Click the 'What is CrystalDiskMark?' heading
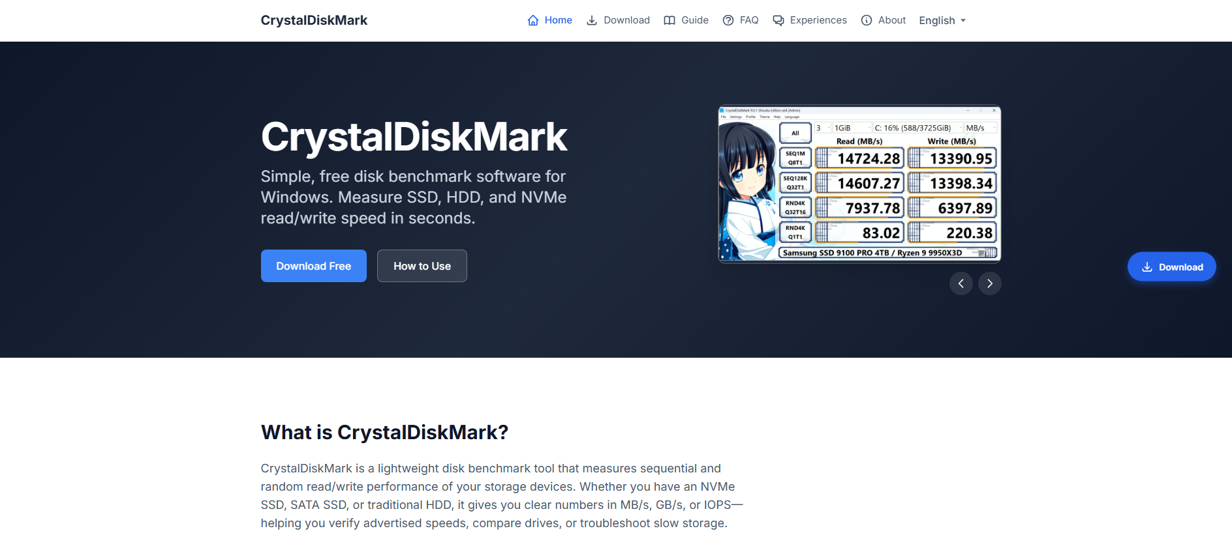Viewport: 1232px width, 533px height. pyautogui.click(x=384, y=432)
